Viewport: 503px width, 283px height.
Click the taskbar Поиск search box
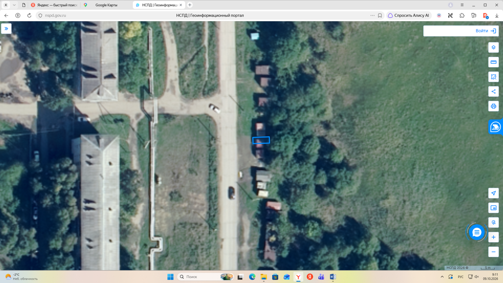click(x=206, y=277)
